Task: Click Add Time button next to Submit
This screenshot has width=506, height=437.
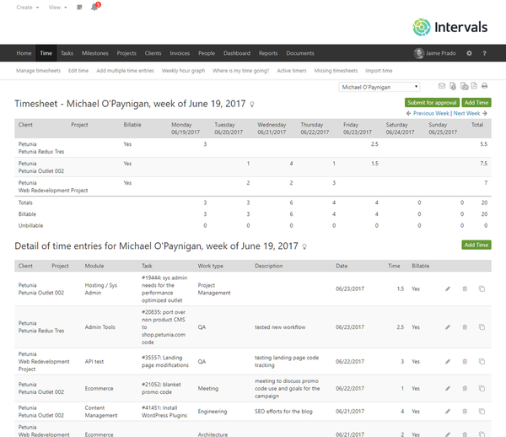Action: click(476, 103)
